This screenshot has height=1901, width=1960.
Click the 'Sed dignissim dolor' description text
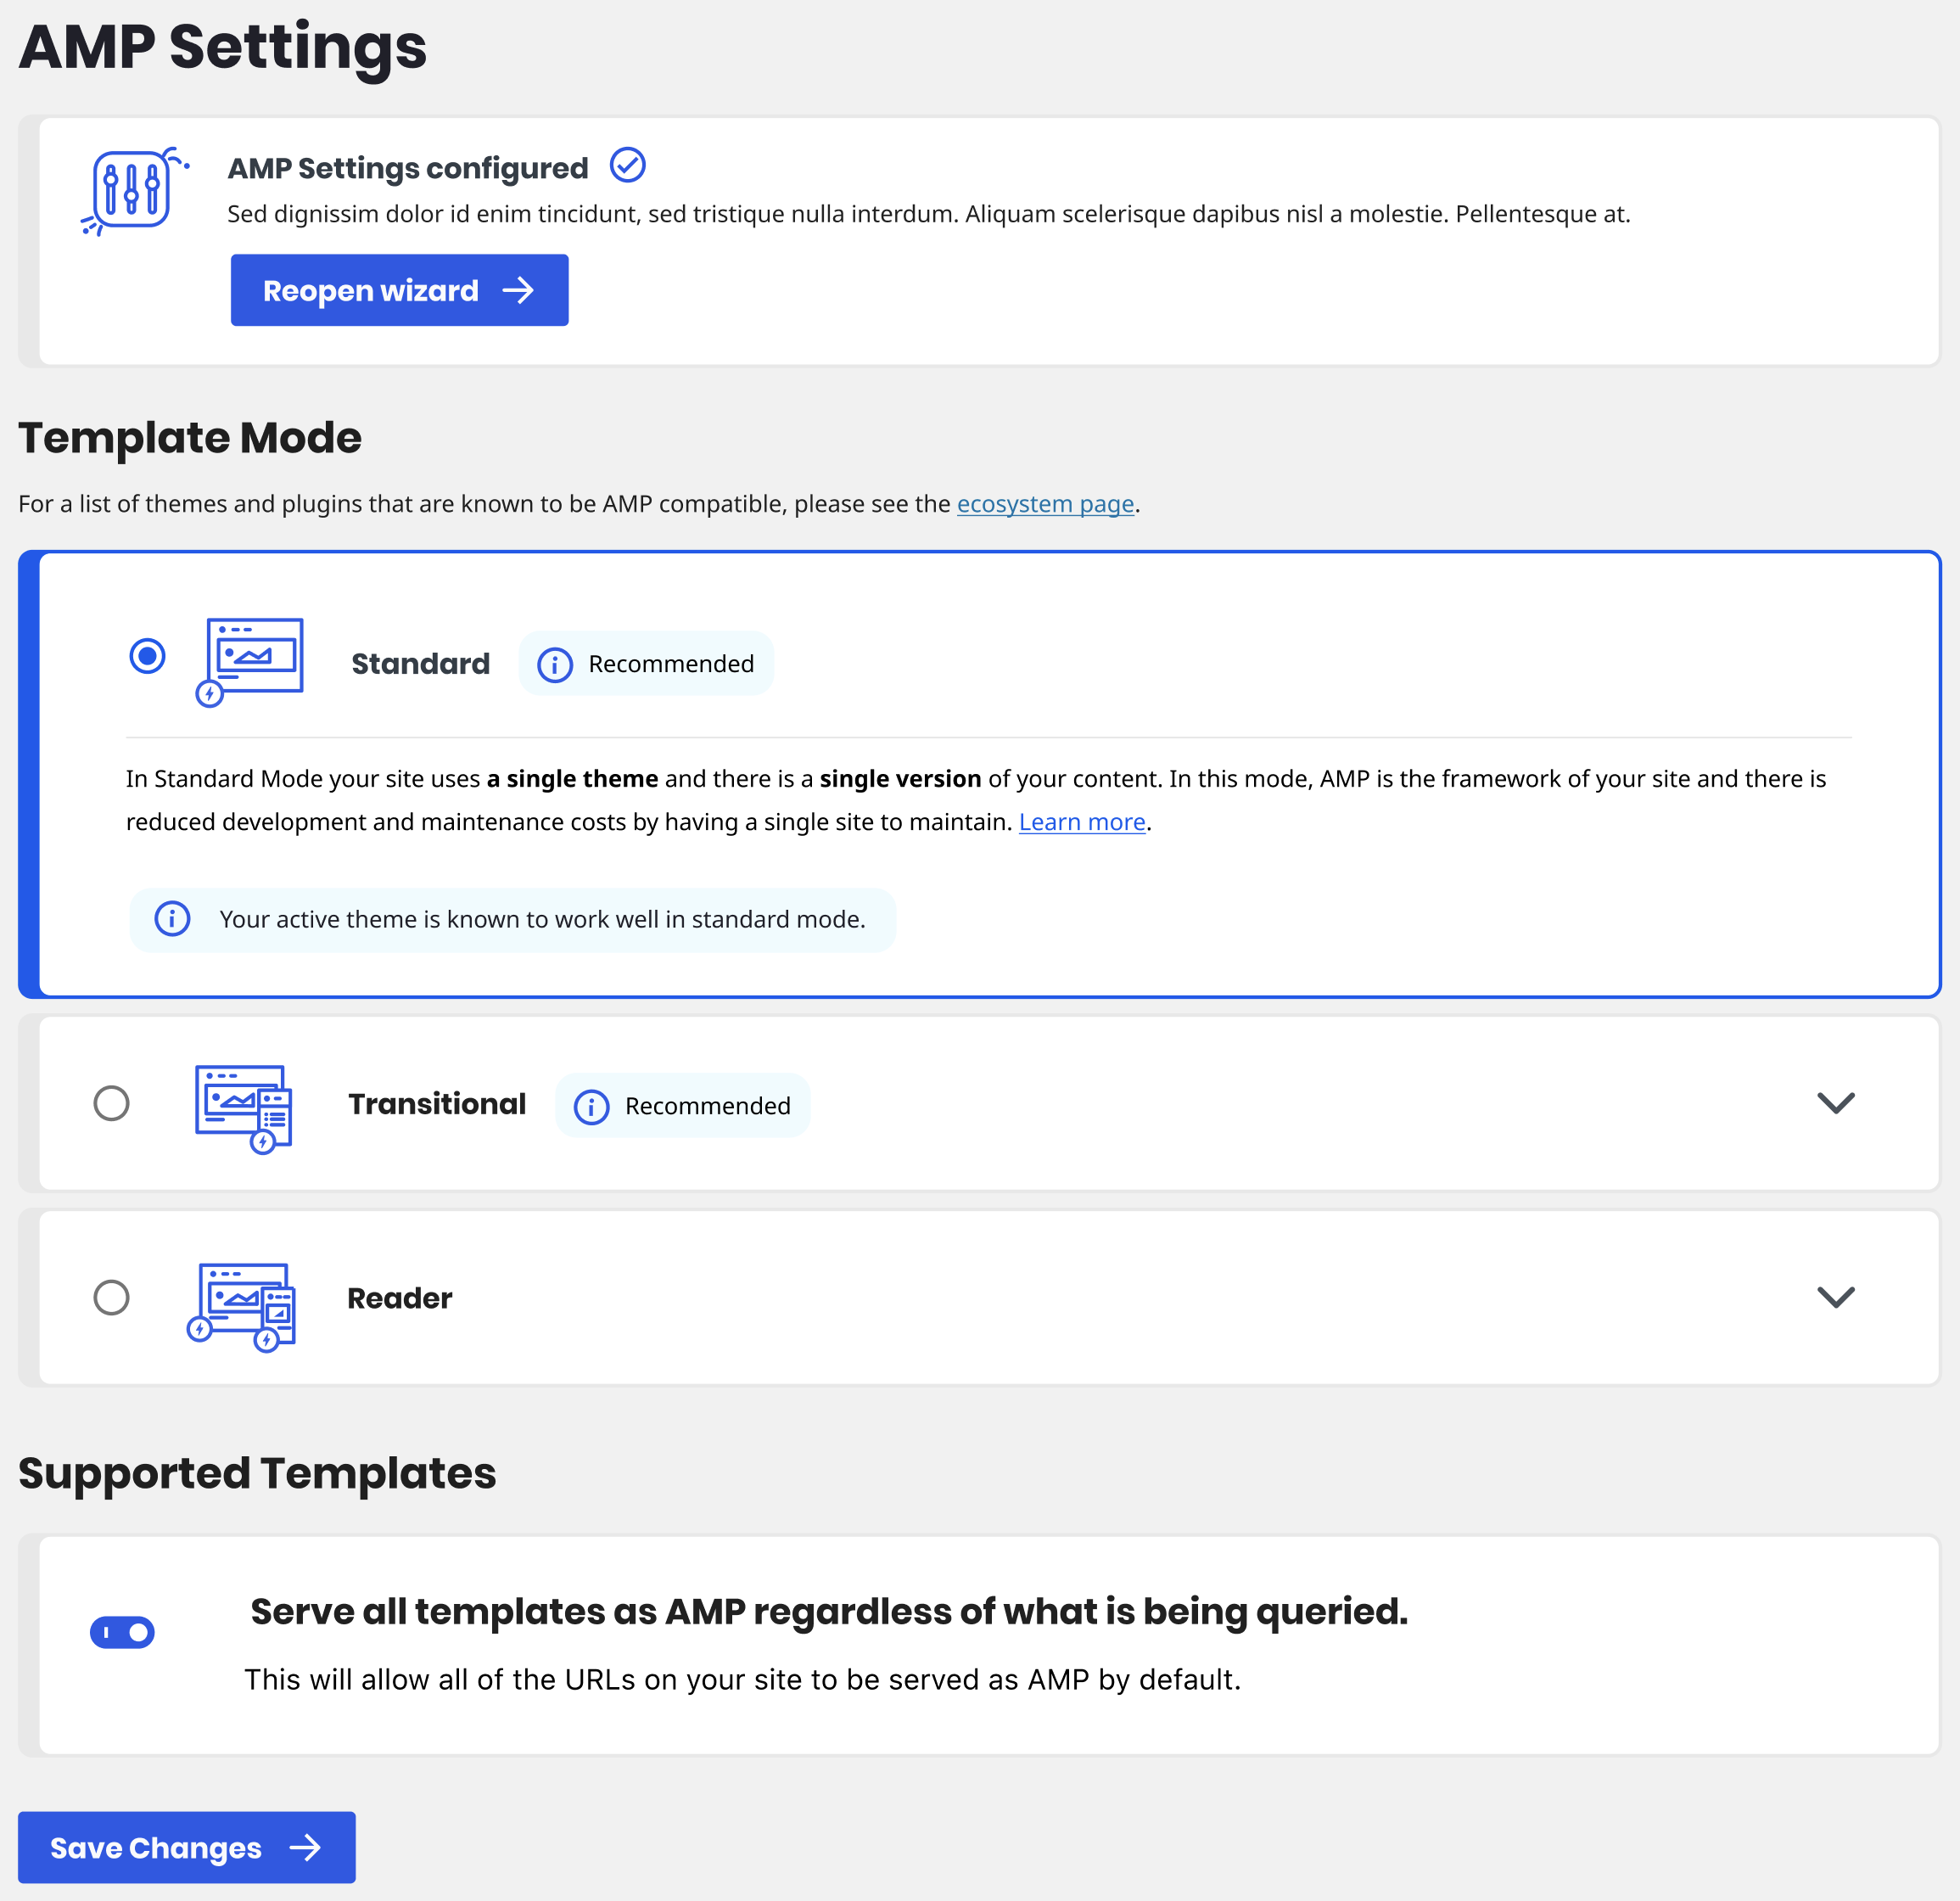929,214
